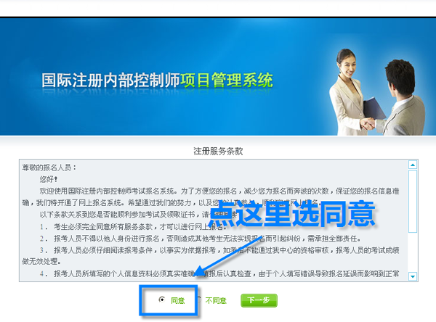
Task: Click the blue arrow pointing to 同意
Action: pos(228,256)
